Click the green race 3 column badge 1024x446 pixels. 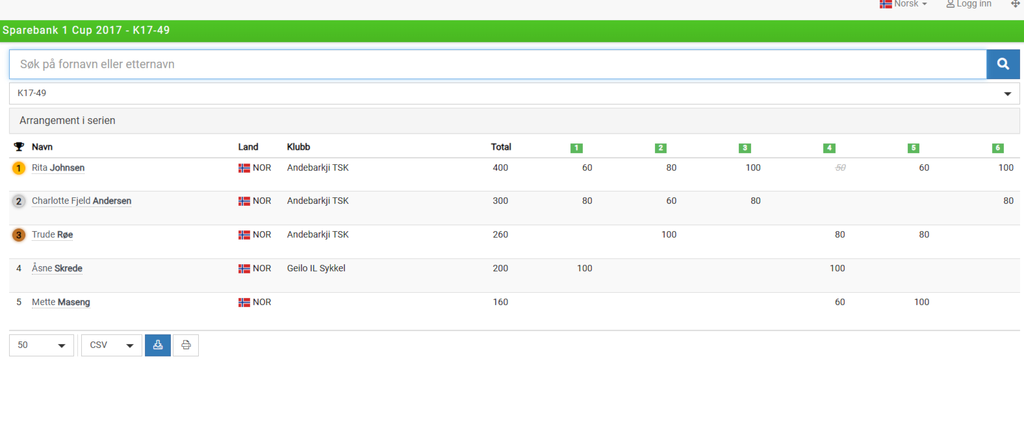click(x=745, y=148)
